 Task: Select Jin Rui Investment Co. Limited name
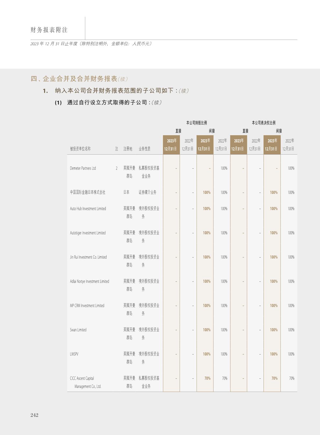pos(88,257)
